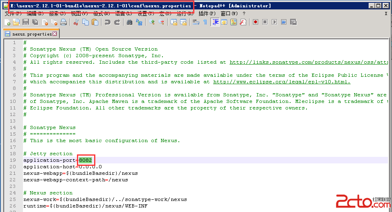This screenshot has height=212, width=392.
Task: Click the application-host=0.0.0.0 line
Action: pyautogui.click(x=63, y=167)
